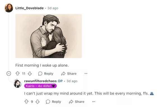Downvote rawunfilteredchaos's reply
The image size is (168, 109).
coord(38,101)
